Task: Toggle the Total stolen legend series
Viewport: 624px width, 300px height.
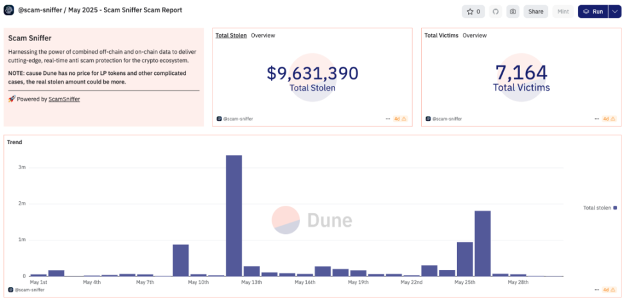Action: [600, 208]
